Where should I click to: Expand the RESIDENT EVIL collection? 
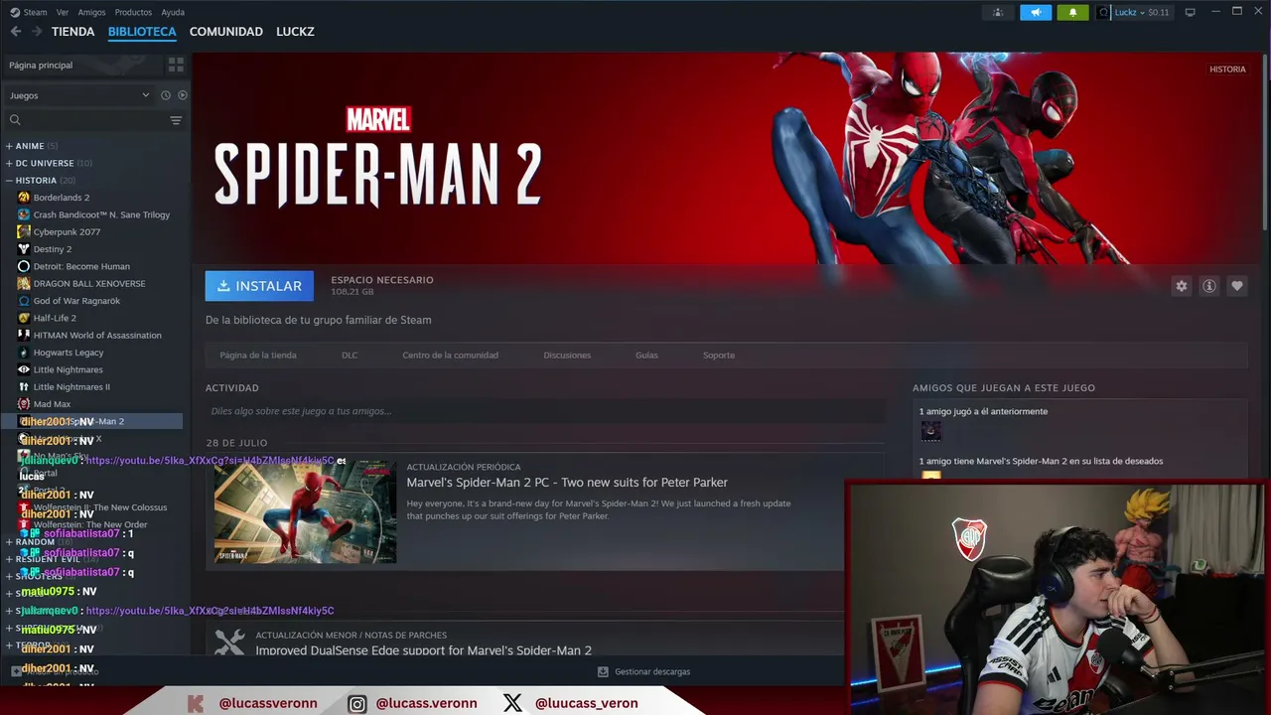[9, 559]
